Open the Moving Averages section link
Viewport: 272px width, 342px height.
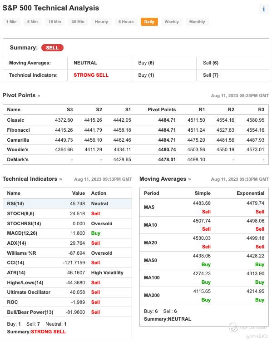tap(165, 179)
